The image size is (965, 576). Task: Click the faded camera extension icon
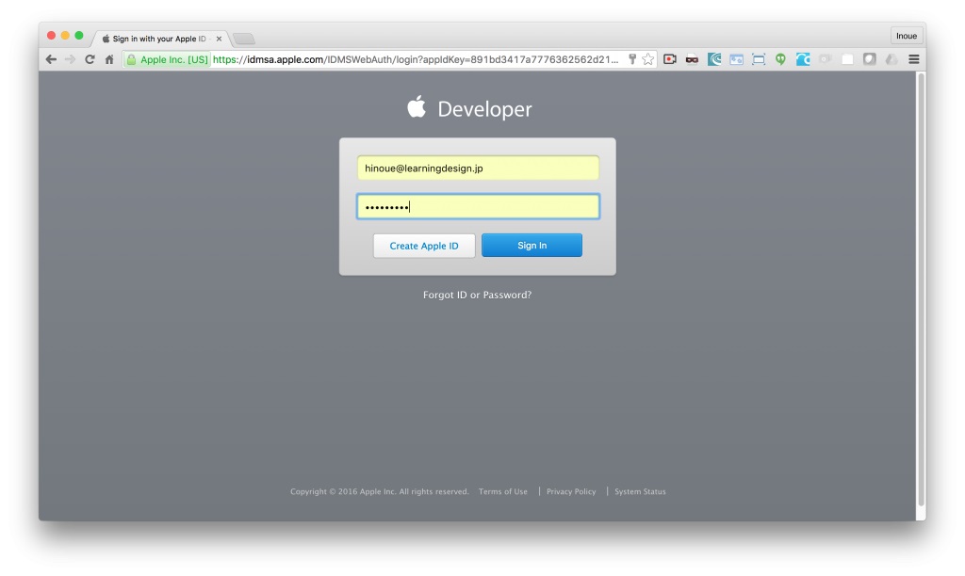[x=825, y=59]
